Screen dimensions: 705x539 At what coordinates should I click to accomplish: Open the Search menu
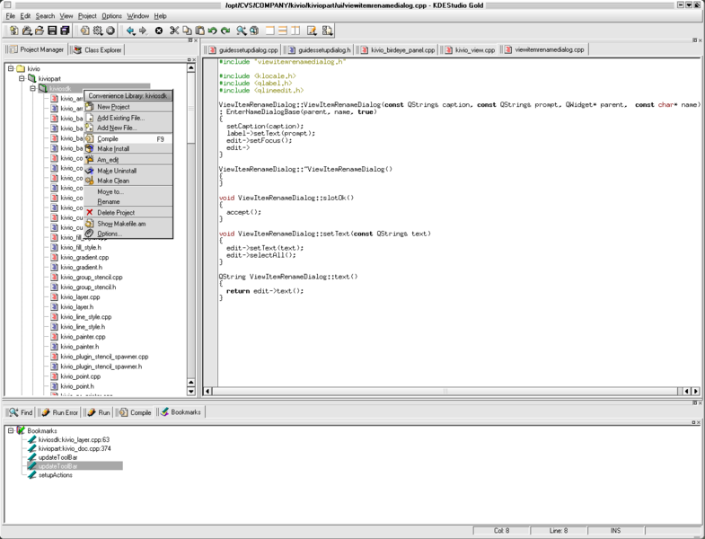[x=45, y=16]
